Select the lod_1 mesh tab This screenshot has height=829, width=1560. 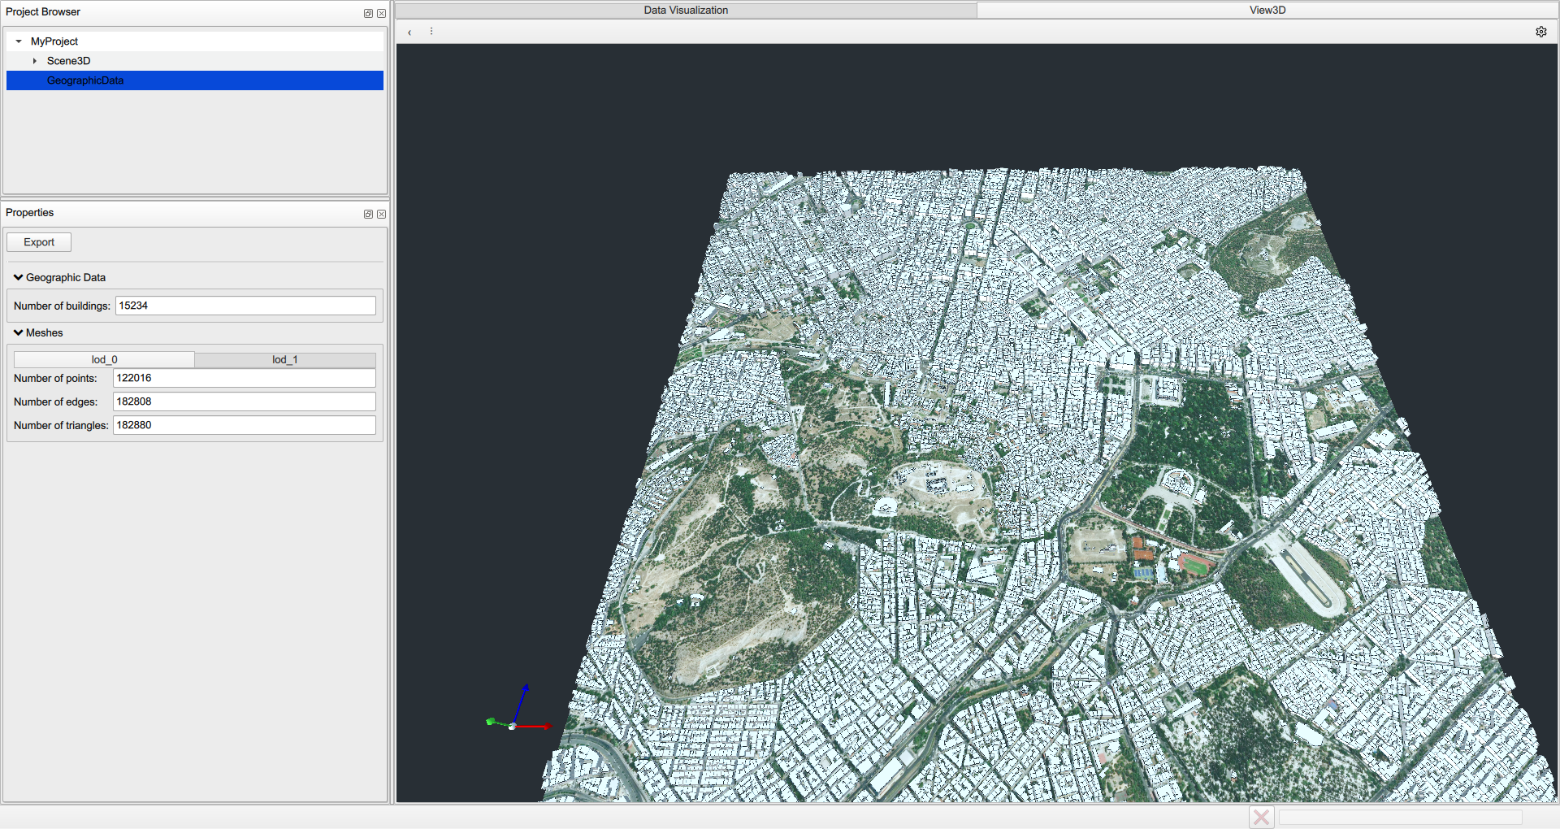click(x=285, y=359)
